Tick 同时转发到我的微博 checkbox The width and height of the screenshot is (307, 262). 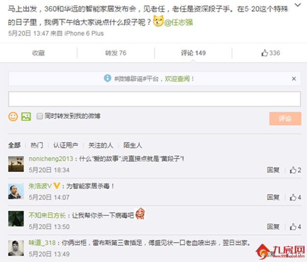pyautogui.click(x=40, y=116)
